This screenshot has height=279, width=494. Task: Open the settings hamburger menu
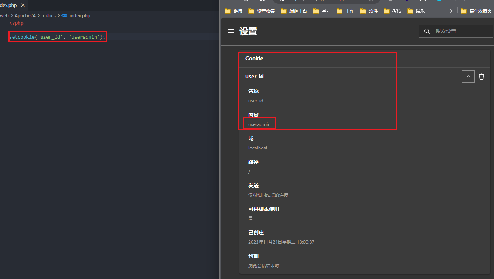(x=231, y=31)
